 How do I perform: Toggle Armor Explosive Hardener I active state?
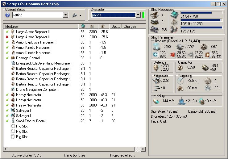(x=7, y=42)
